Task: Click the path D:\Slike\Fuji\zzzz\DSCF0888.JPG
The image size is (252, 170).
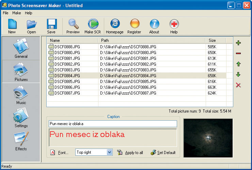Action: click(x=128, y=47)
